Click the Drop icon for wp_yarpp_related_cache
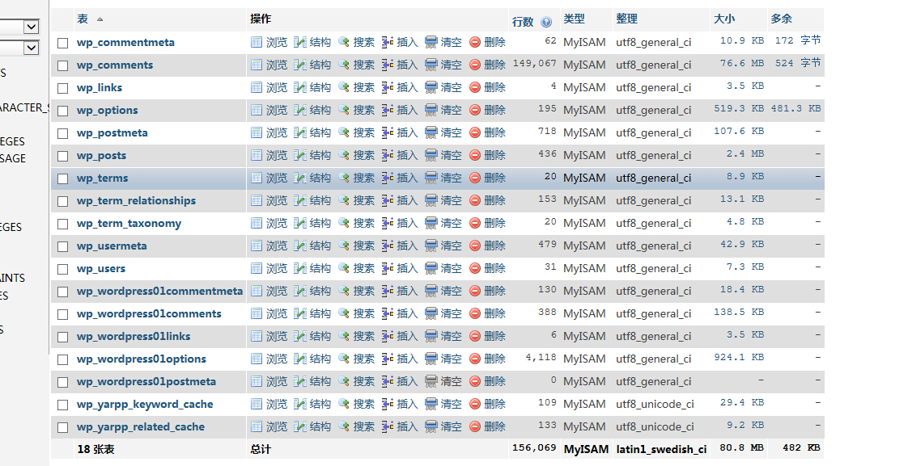 tap(475, 426)
